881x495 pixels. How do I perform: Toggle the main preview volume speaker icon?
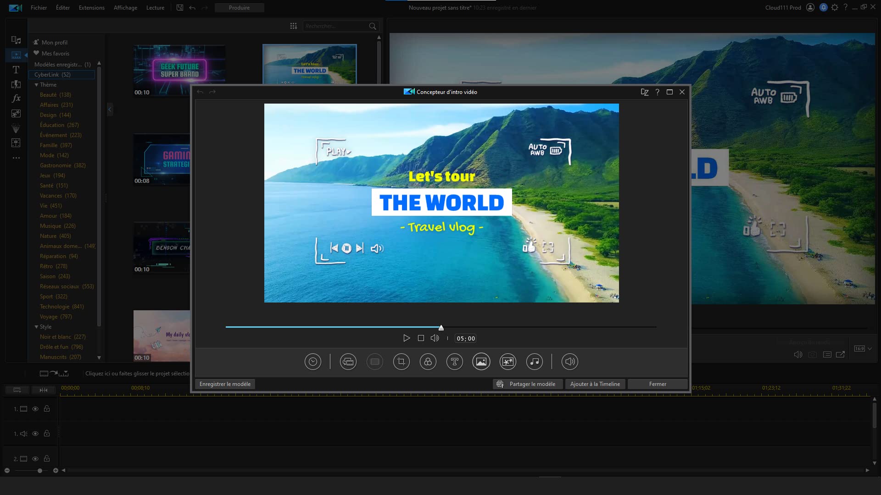click(798, 354)
